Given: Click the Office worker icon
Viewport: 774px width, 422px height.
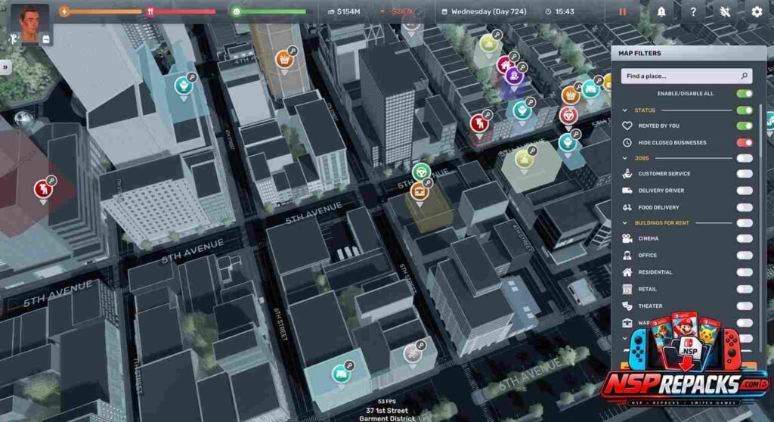Looking at the screenshot, I should pyautogui.click(x=627, y=256).
